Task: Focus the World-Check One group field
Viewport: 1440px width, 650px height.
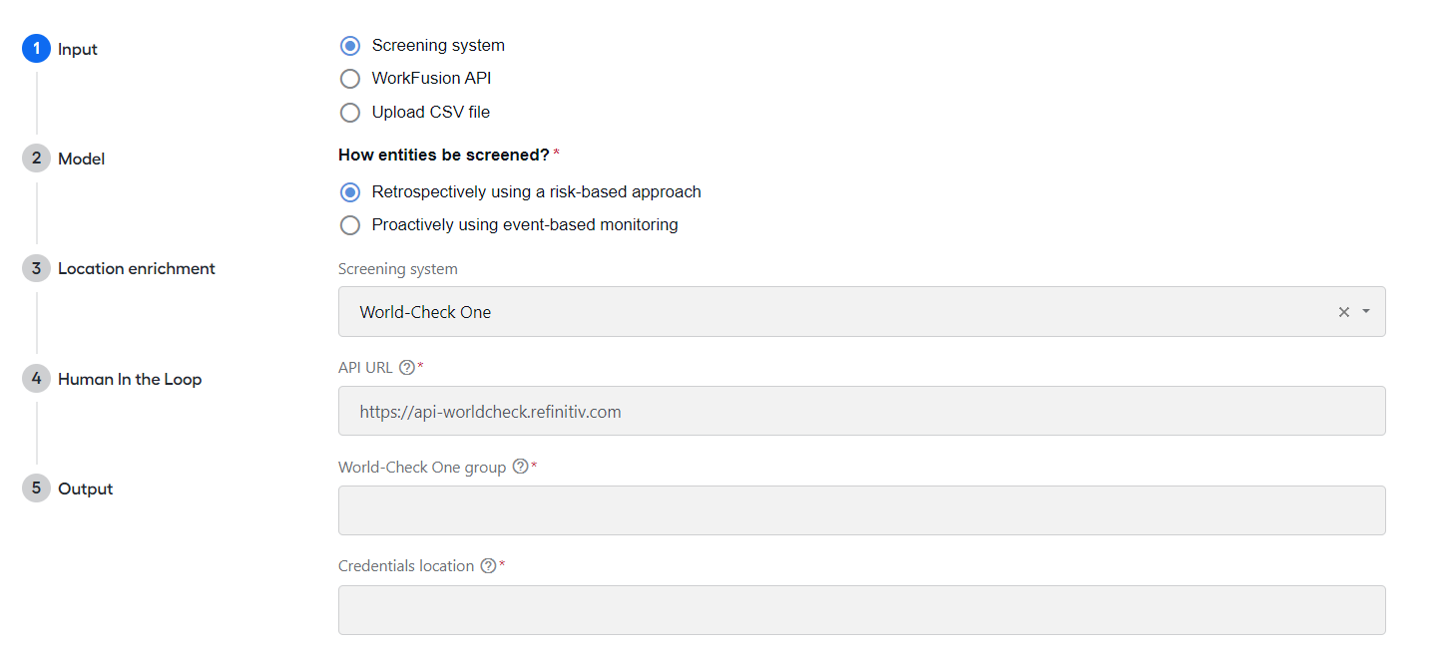Action: coord(861,510)
